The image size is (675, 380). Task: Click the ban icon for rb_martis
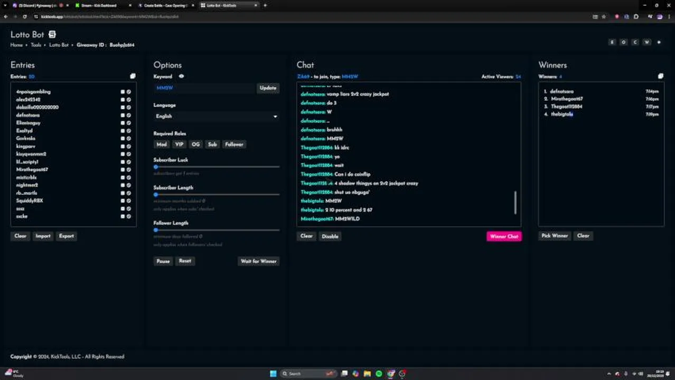[128, 193]
